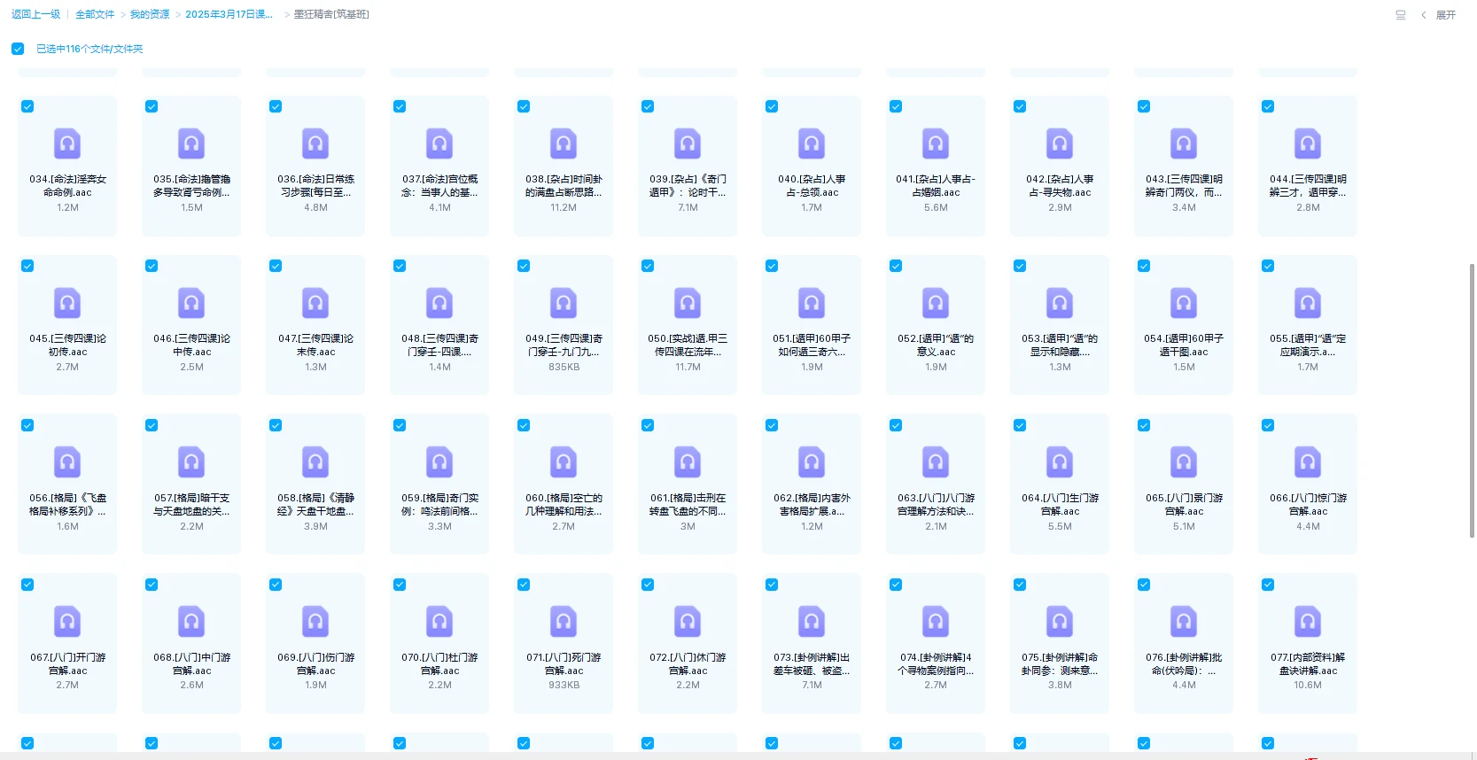Select file name 069.[八门]伤门游宫解.aac

(315, 663)
